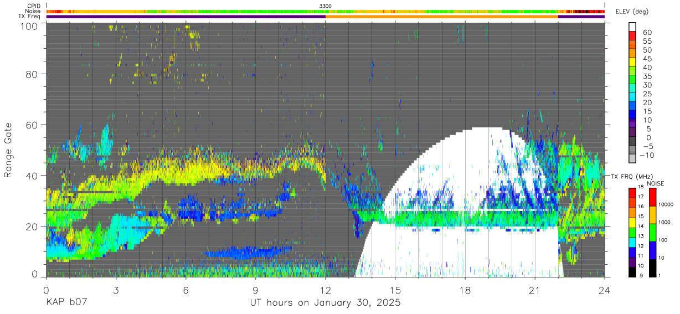Click the 3 tick on the UT hours axis
680x314 pixels.
(116, 290)
